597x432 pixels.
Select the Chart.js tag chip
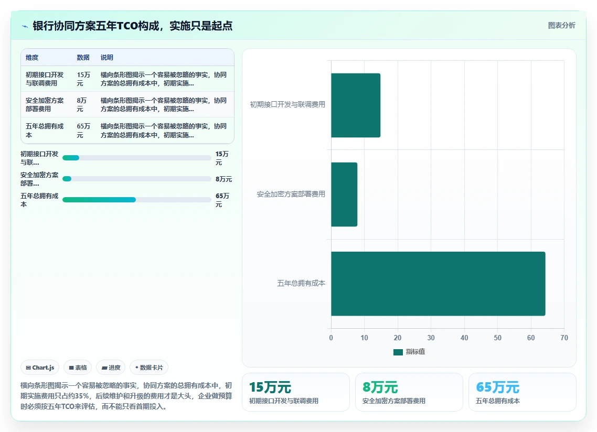[x=40, y=368]
